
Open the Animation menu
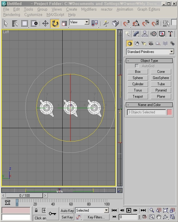(125, 9)
